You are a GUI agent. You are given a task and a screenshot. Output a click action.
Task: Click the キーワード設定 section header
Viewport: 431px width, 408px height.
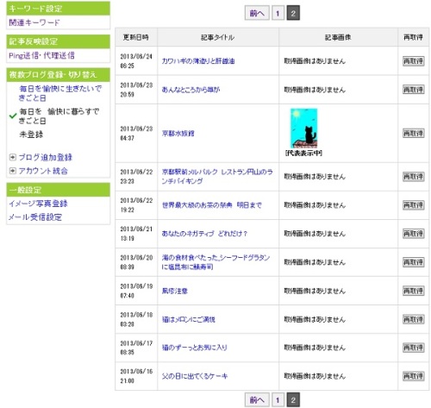(58, 9)
